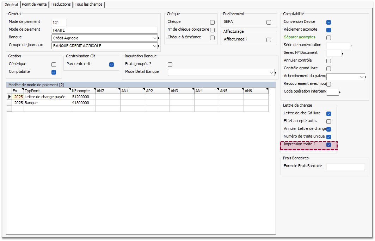Viewport: 375px width, 241px height.
Task: Tick the Affacturage checkbox
Action: (x=269, y=40)
